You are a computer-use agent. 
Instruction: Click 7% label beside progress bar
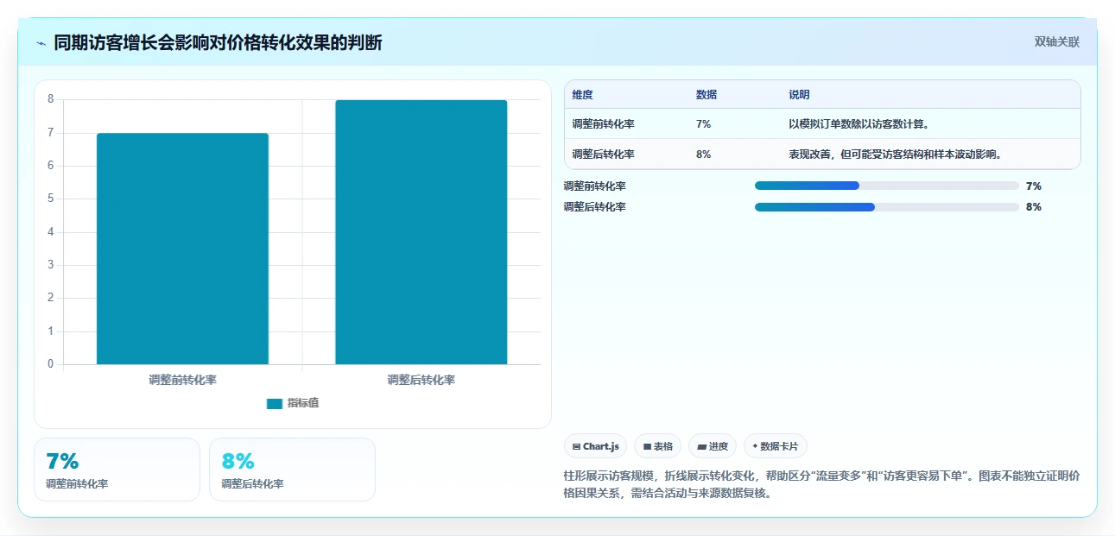[x=1034, y=186]
